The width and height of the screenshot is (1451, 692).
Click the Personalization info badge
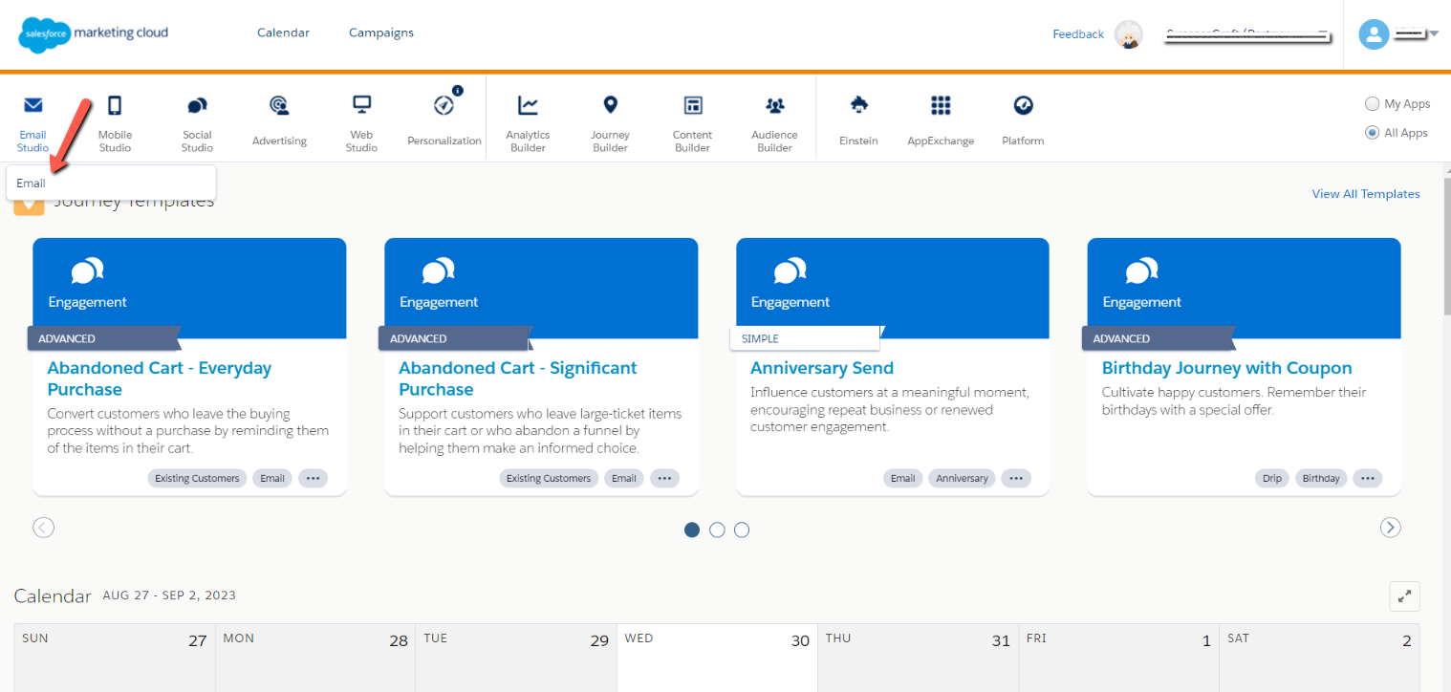pyautogui.click(x=458, y=91)
